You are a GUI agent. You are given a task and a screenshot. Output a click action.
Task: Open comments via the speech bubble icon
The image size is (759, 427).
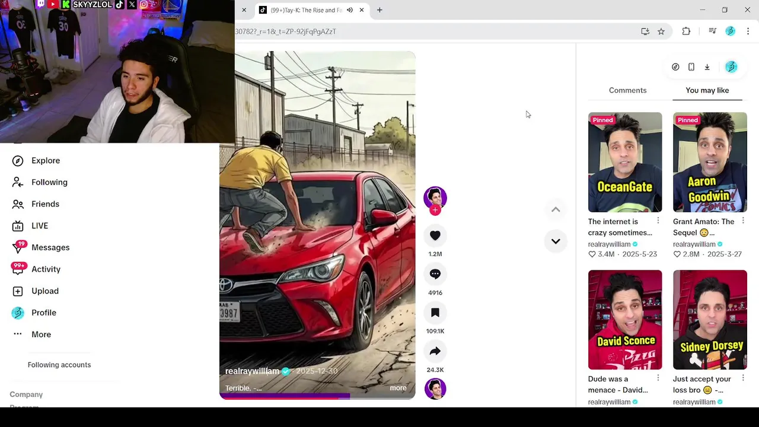pyautogui.click(x=435, y=274)
